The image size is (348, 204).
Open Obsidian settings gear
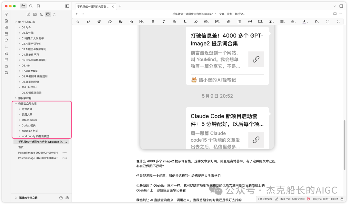coord(67,198)
